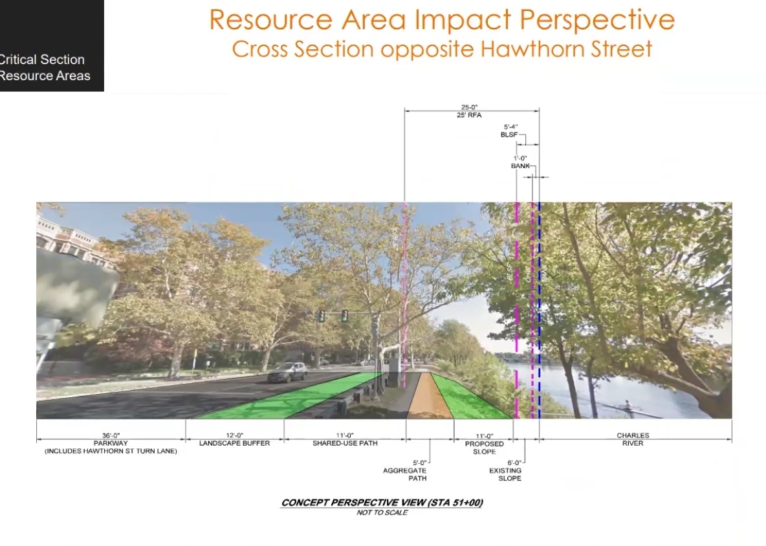This screenshot has height=546, width=766.
Task: Click the rower on the Charles River
Action: click(x=627, y=407)
